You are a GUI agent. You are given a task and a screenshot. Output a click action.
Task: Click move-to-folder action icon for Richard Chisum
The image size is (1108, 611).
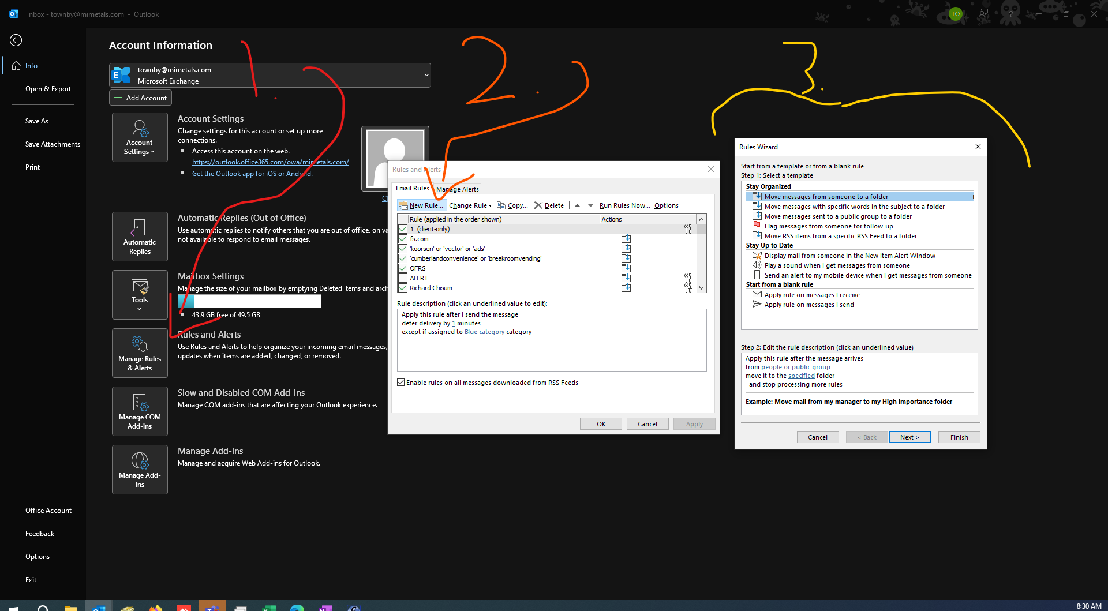tap(626, 288)
